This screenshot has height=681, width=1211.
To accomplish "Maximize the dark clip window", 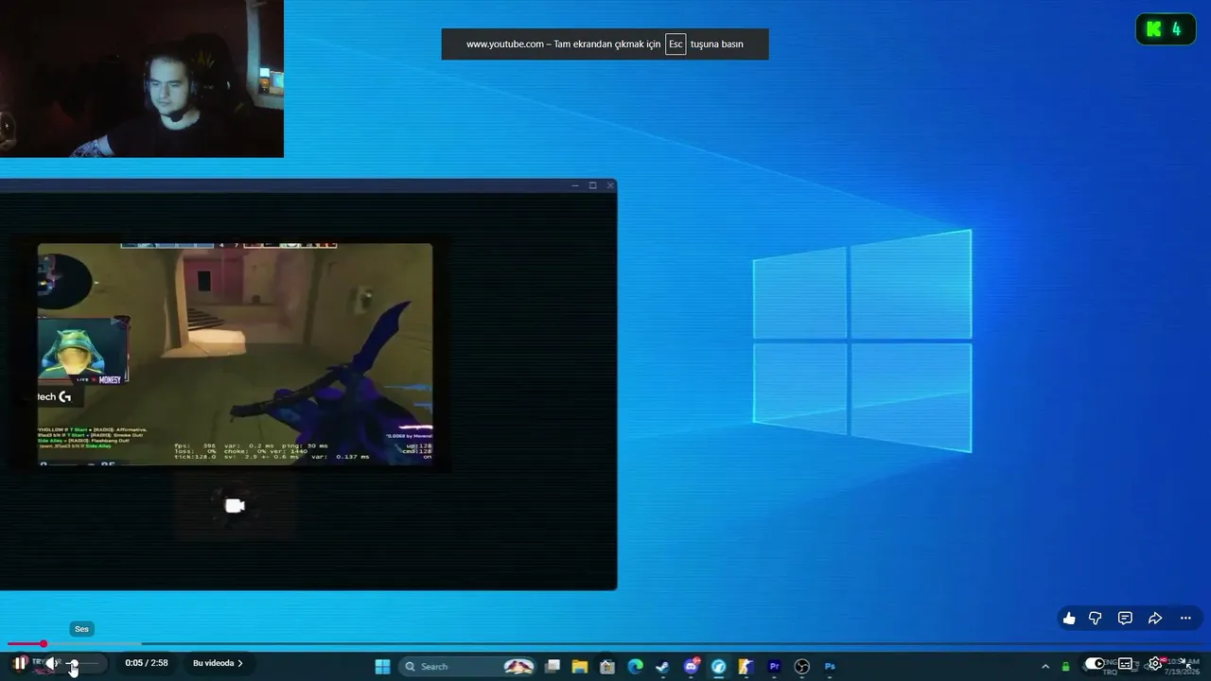I will point(593,185).
